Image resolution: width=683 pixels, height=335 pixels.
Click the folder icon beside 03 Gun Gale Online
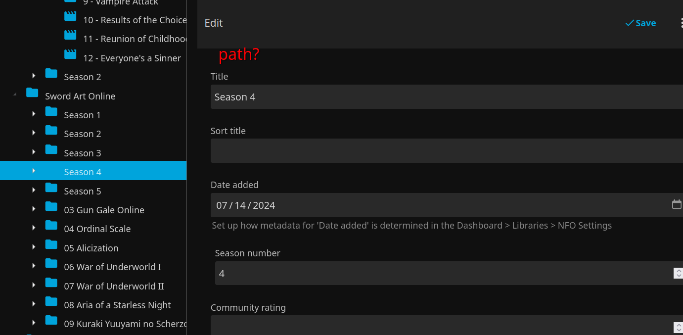51,206
